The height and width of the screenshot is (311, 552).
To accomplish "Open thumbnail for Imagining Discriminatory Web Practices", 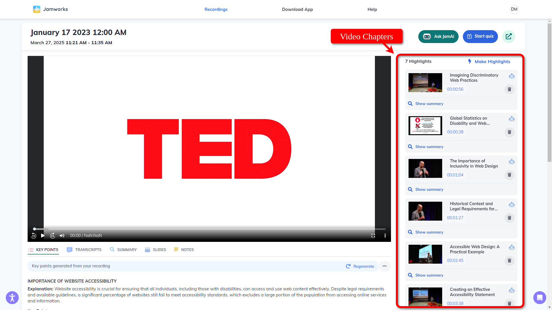I will [425, 83].
